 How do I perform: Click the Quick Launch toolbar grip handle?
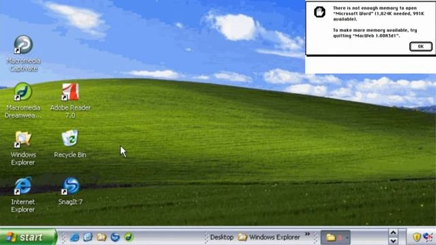click(x=63, y=238)
